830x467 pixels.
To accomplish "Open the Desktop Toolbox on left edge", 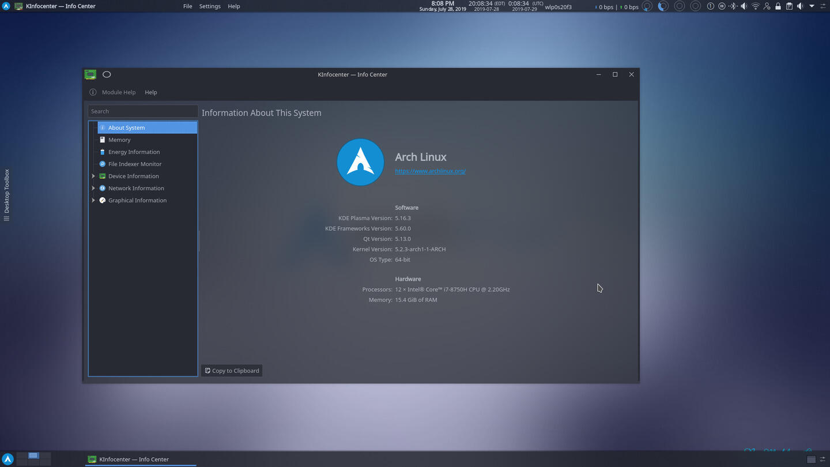I will 7,195.
